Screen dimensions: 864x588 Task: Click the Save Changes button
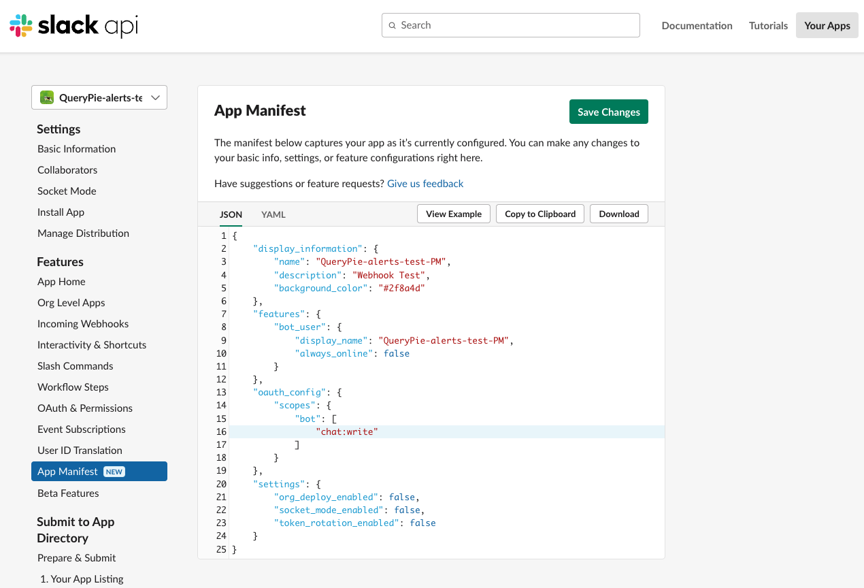[x=609, y=112]
